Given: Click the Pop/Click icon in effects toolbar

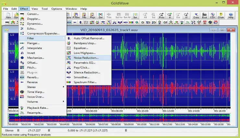Looking at the screenshot, I should click(114, 22).
